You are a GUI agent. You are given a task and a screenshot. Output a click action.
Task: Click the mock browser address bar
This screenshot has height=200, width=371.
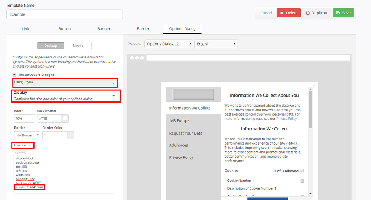(248, 58)
